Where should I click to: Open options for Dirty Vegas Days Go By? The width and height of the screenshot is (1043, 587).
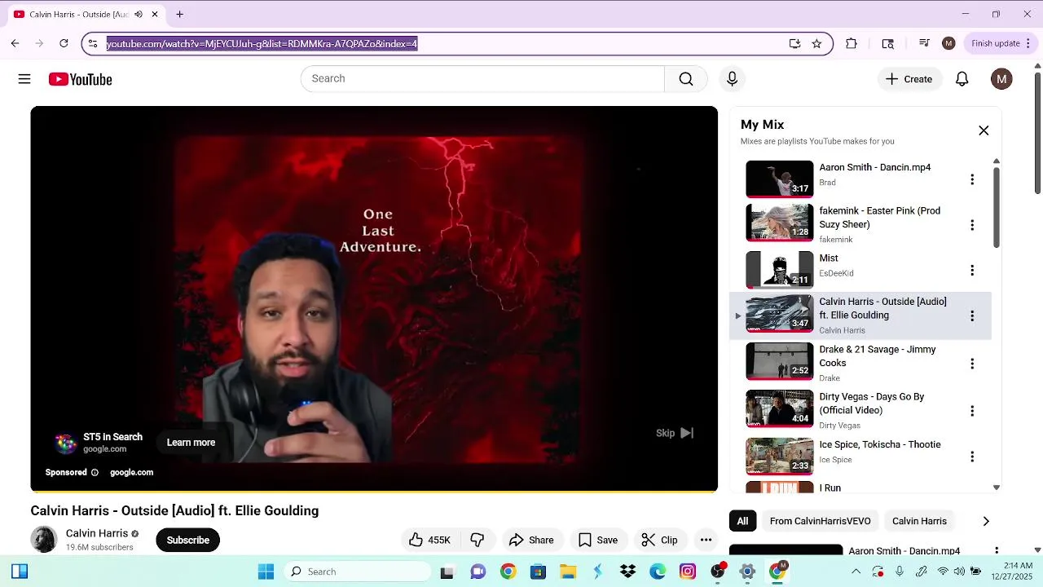971,411
